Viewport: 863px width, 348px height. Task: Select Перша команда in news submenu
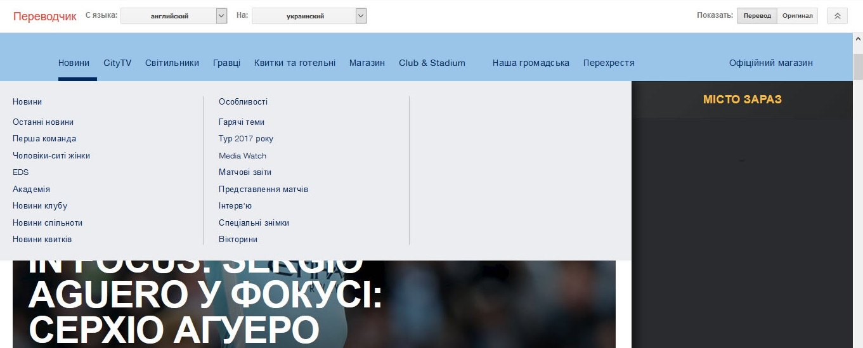pyautogui.click(x=44, y=139)
